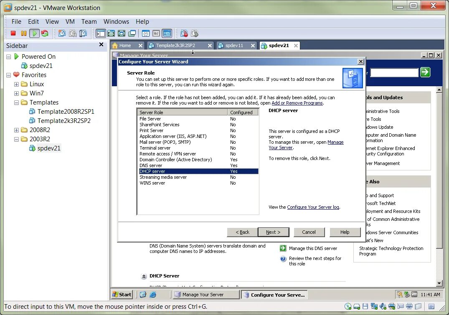This screenshot has width=449, height=315.
Task: Open the File menu
Action: [x=16, y=22]
